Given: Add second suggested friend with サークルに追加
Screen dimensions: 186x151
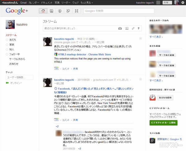Looking at the screenshot, I should pyautogui.click(x=167, y=65).
